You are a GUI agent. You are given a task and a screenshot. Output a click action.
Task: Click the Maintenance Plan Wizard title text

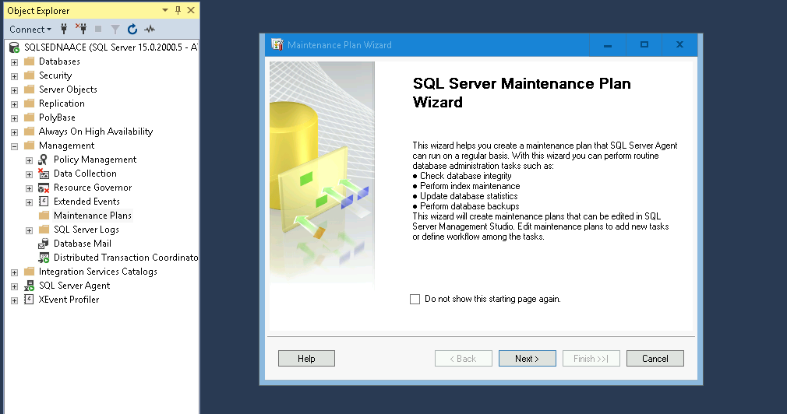(x=339, y=45)
